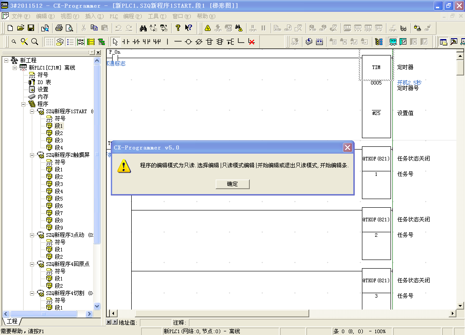Toggle the selection mode arrow tool
Screen dimensions: 465x335
pyautogui.click(x=115, y=42)
